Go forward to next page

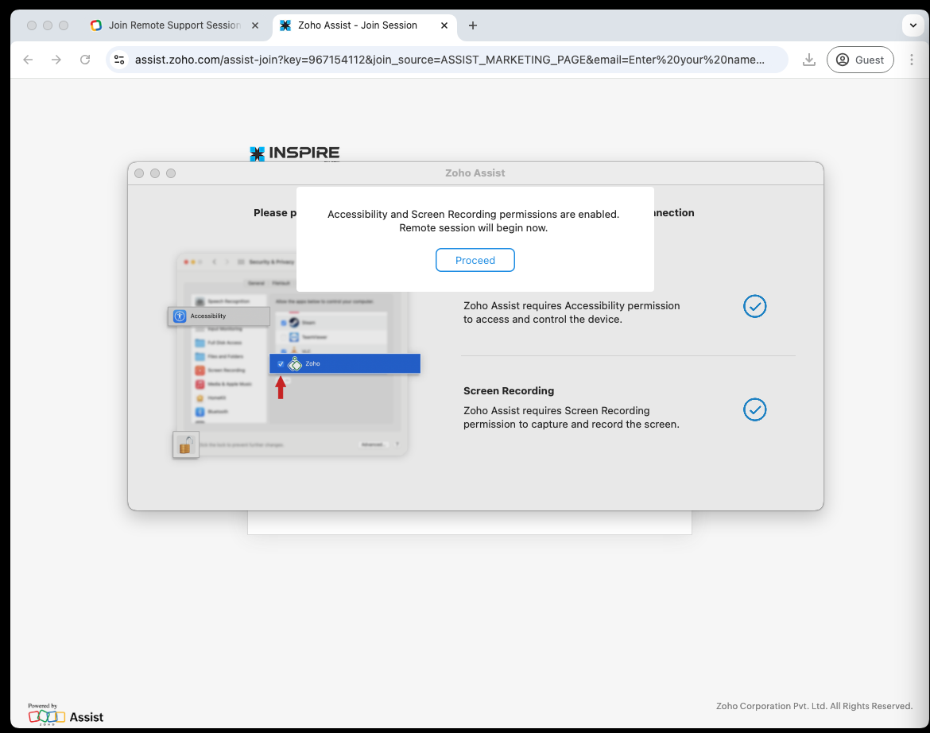56,60
